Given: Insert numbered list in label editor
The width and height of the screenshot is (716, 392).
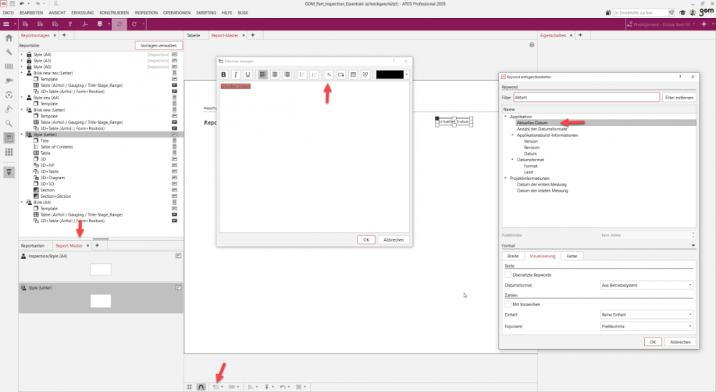Looking at the screenshot, I should pos(314,75).
